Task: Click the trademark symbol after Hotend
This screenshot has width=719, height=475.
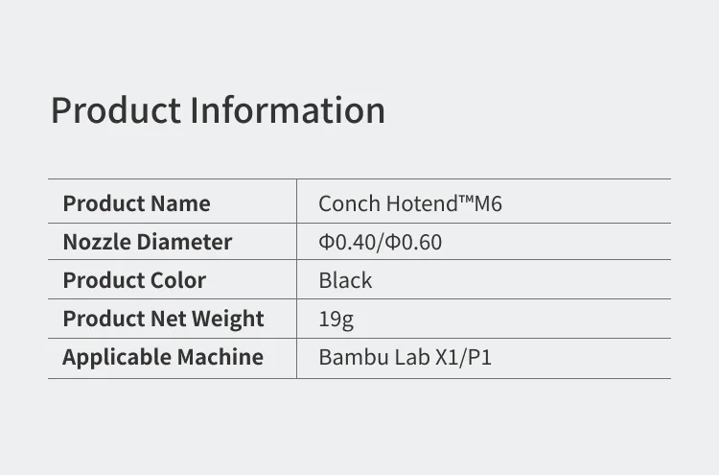Action: (x=468, y=201)
